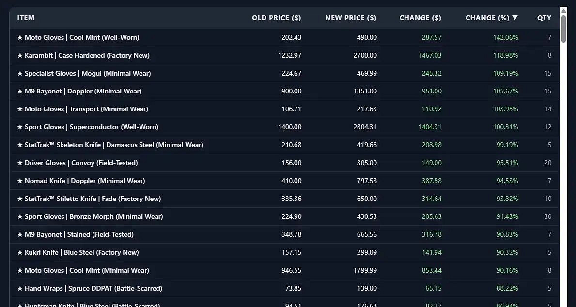
Task: Select Nomad Knife Doppler row
Action: pyautogui.click(x=81, y=181)
